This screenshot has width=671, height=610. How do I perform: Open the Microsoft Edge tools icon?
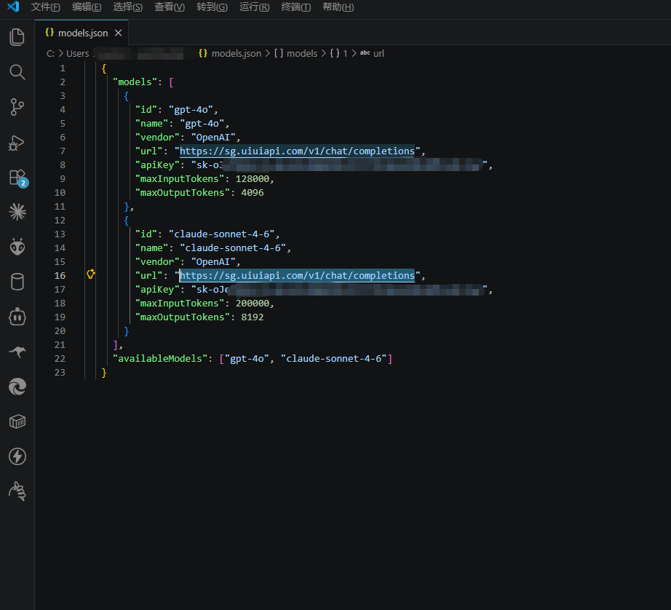pyautogui.click(x=17, y=387)
